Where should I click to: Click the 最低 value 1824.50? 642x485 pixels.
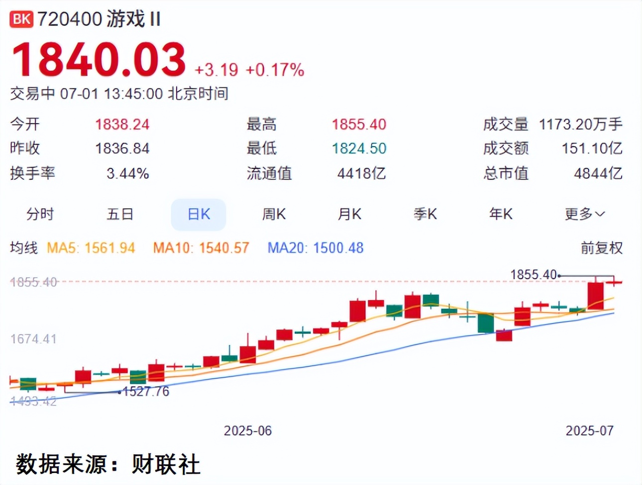click(x=359, y=148)
